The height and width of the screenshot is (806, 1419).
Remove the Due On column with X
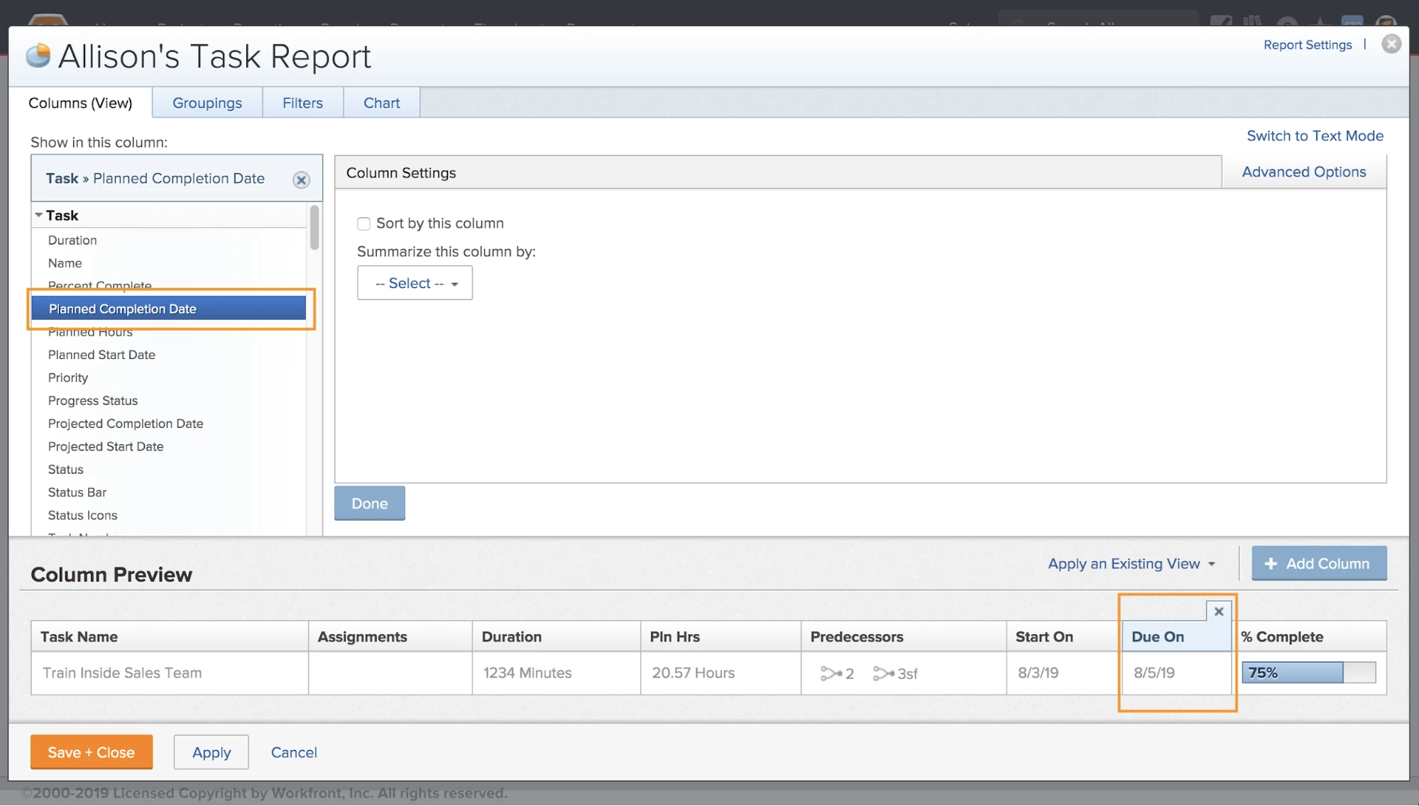[x=1218, y=611]
